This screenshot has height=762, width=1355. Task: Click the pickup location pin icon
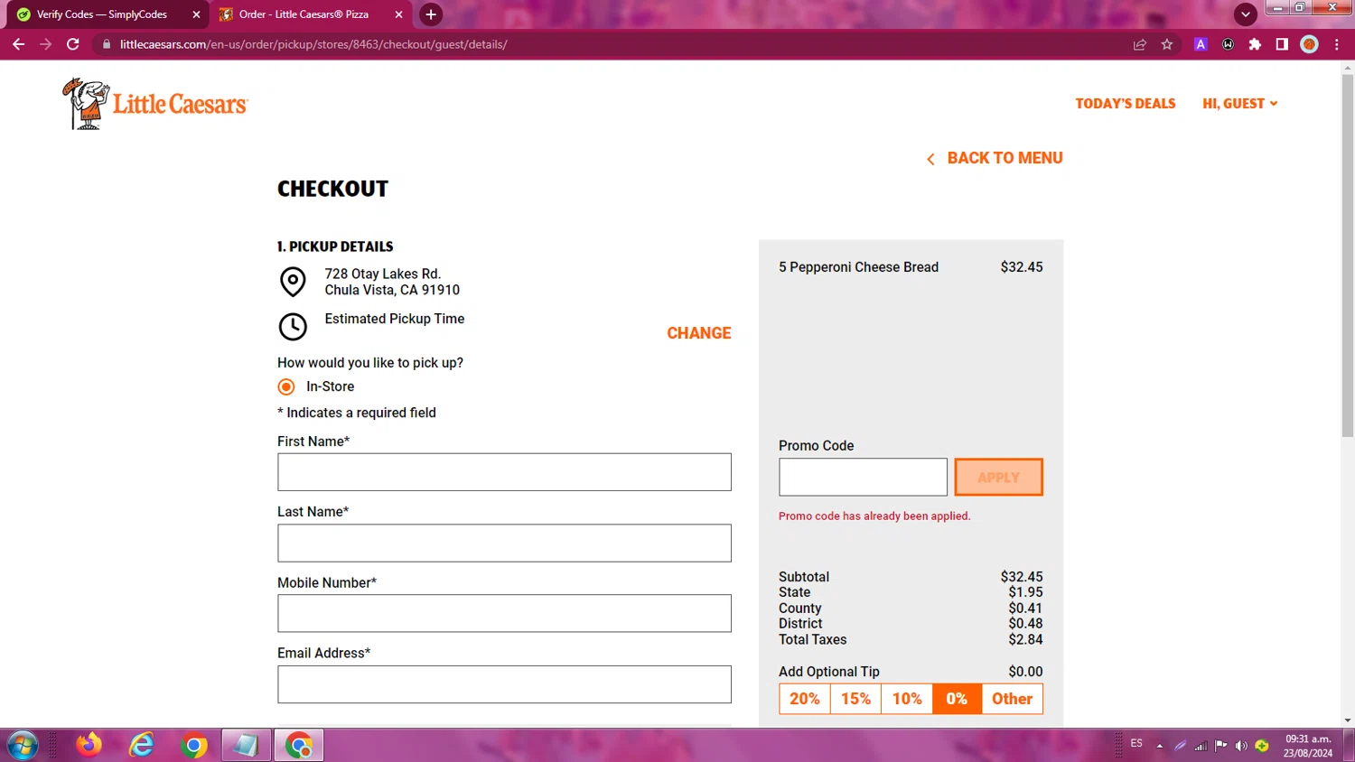point(293,282)
